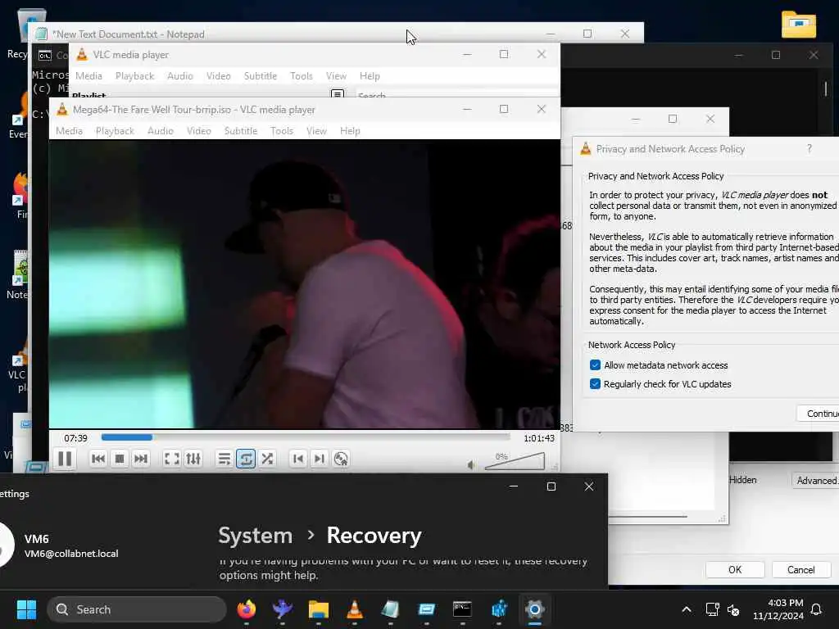Click OK in the properties dialog
The image size is (839, 629).
735,570
